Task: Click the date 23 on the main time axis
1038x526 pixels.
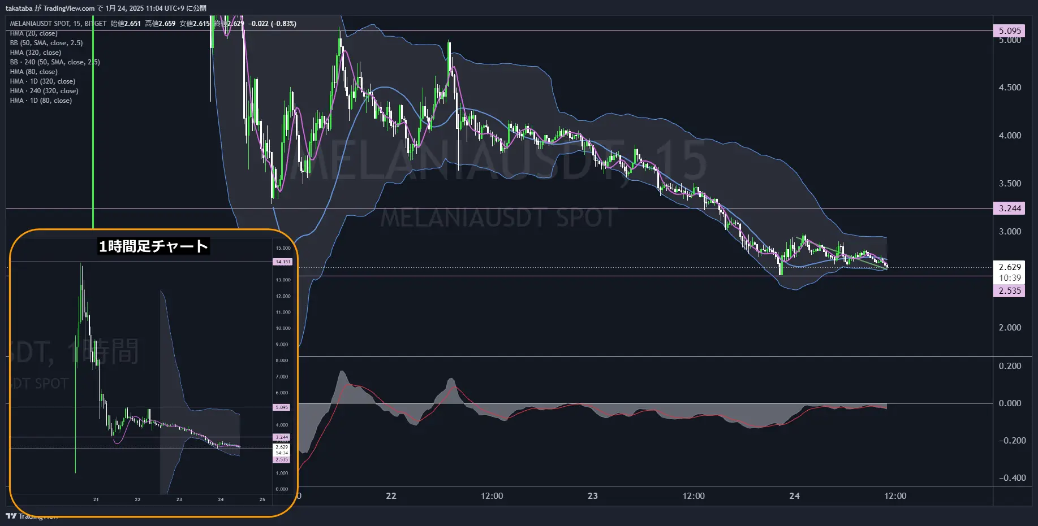Action: coord(592,496)
